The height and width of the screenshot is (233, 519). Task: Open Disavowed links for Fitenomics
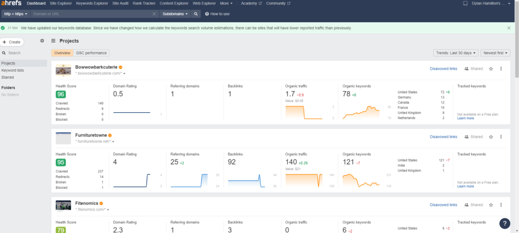click(443, 205)
